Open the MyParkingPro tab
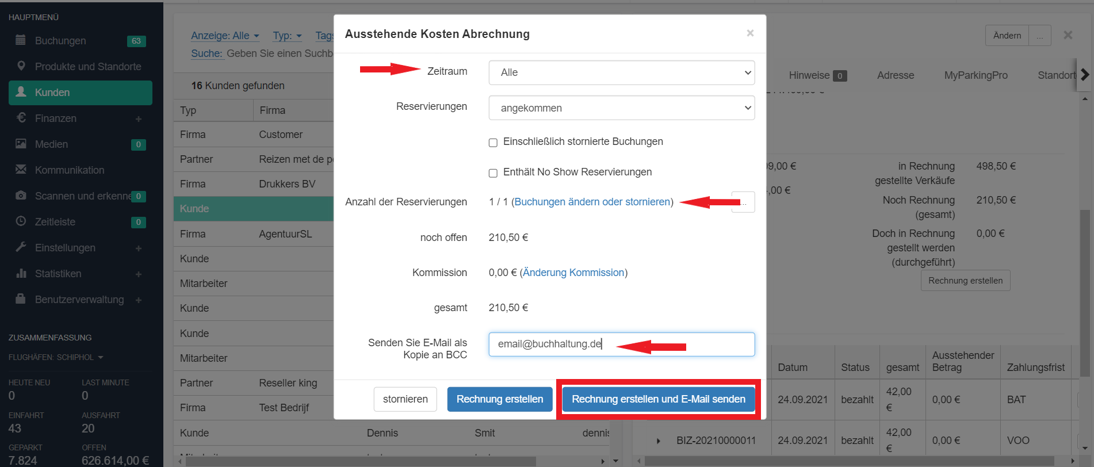The image size is (1094, 467). [x=976, y=75]
